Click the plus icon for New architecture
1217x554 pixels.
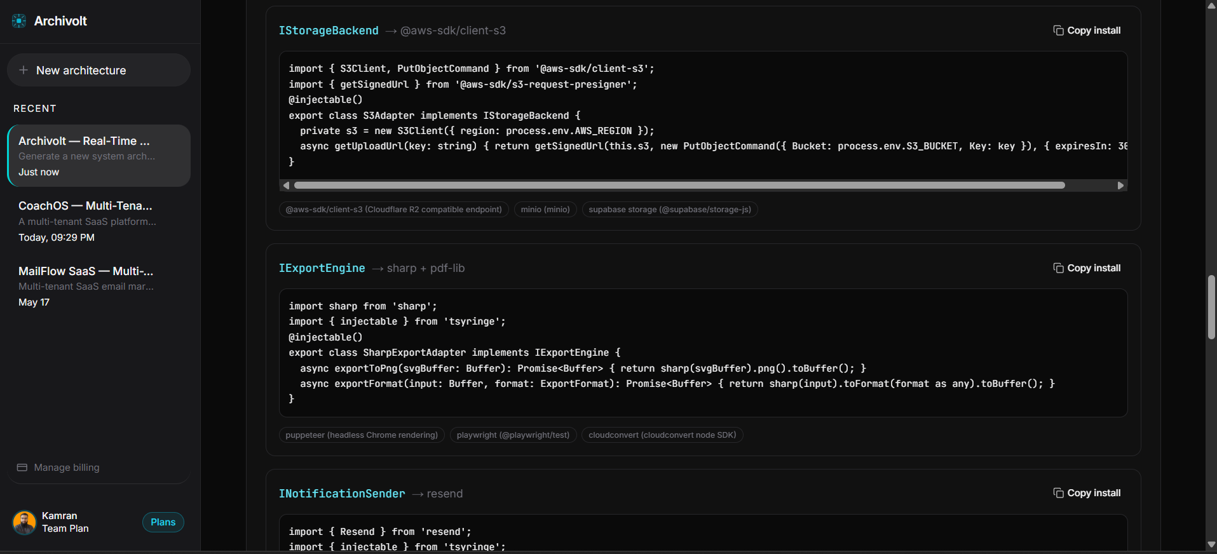coord(24,70)
